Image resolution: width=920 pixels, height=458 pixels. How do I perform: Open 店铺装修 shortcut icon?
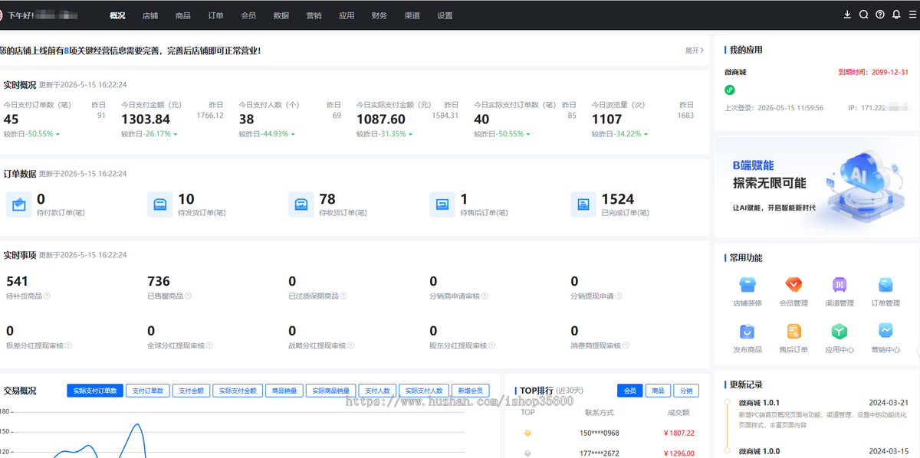click(747, 285)
